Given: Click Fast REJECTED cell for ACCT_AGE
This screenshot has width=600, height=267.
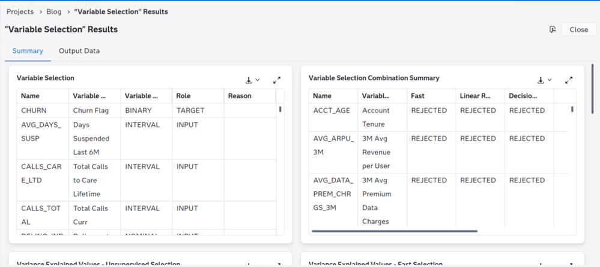Looking at the screenshot, I should point(431,118).
